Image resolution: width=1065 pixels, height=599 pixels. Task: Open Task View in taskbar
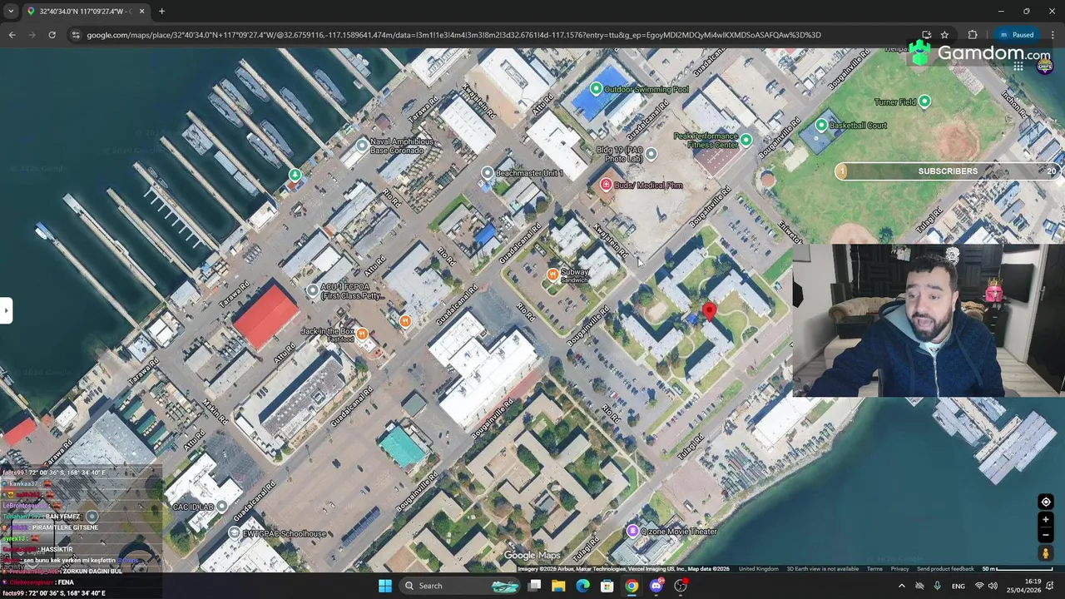(x=534, y=586)
